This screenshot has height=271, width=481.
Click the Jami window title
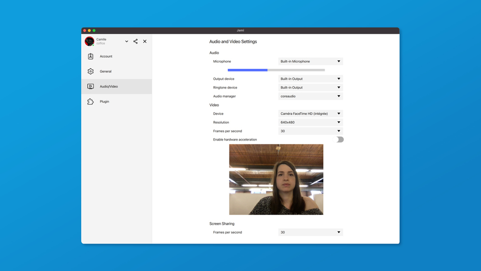tap(240, 30)
